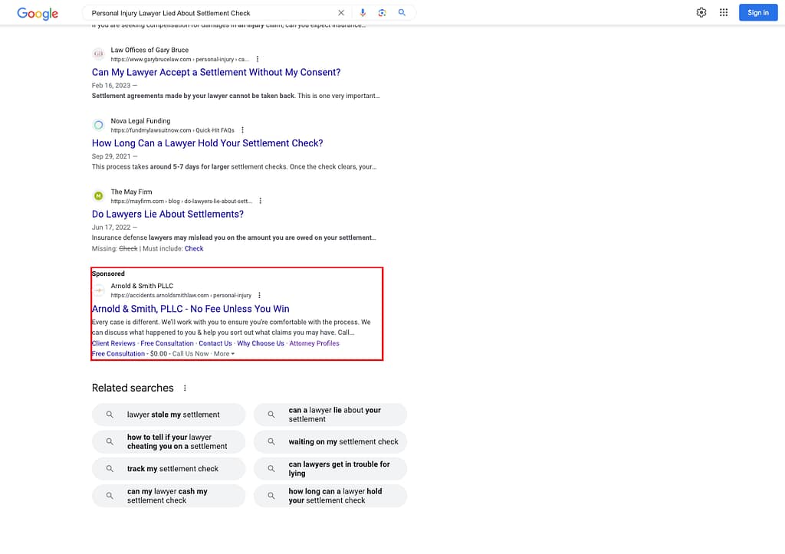The width and height of the screenshot is (785, 554).
Task: Click Attorney Profiles sitelink
Action: (314, 343)
